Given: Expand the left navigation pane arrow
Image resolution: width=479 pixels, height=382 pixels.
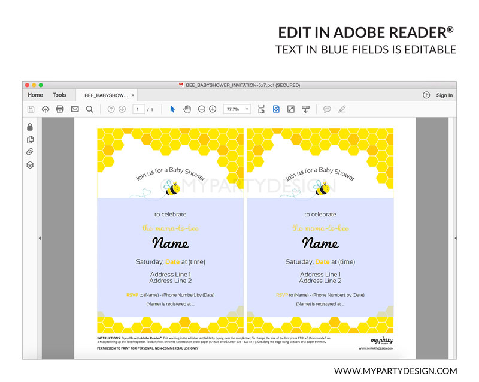Looking at the screenshot, I should [40, 238].
